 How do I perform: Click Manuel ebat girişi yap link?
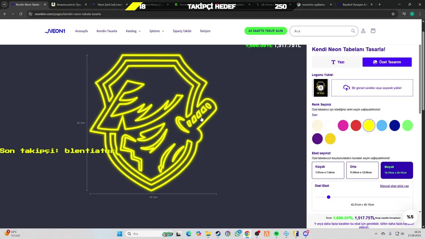point(394,186)
